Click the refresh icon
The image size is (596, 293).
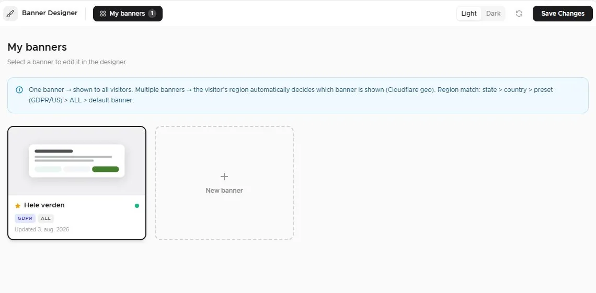click(519, 14)
